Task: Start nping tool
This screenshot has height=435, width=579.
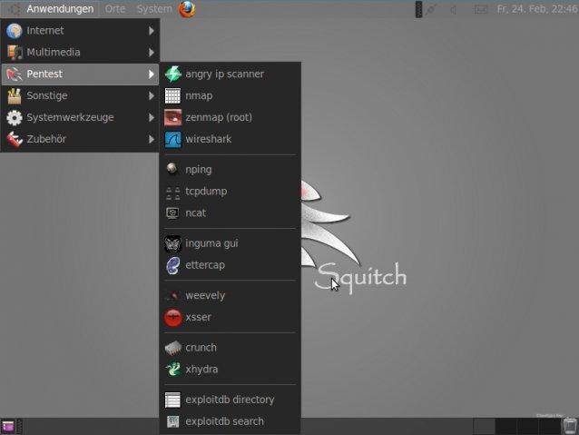Action: click(x=230, y=170)
